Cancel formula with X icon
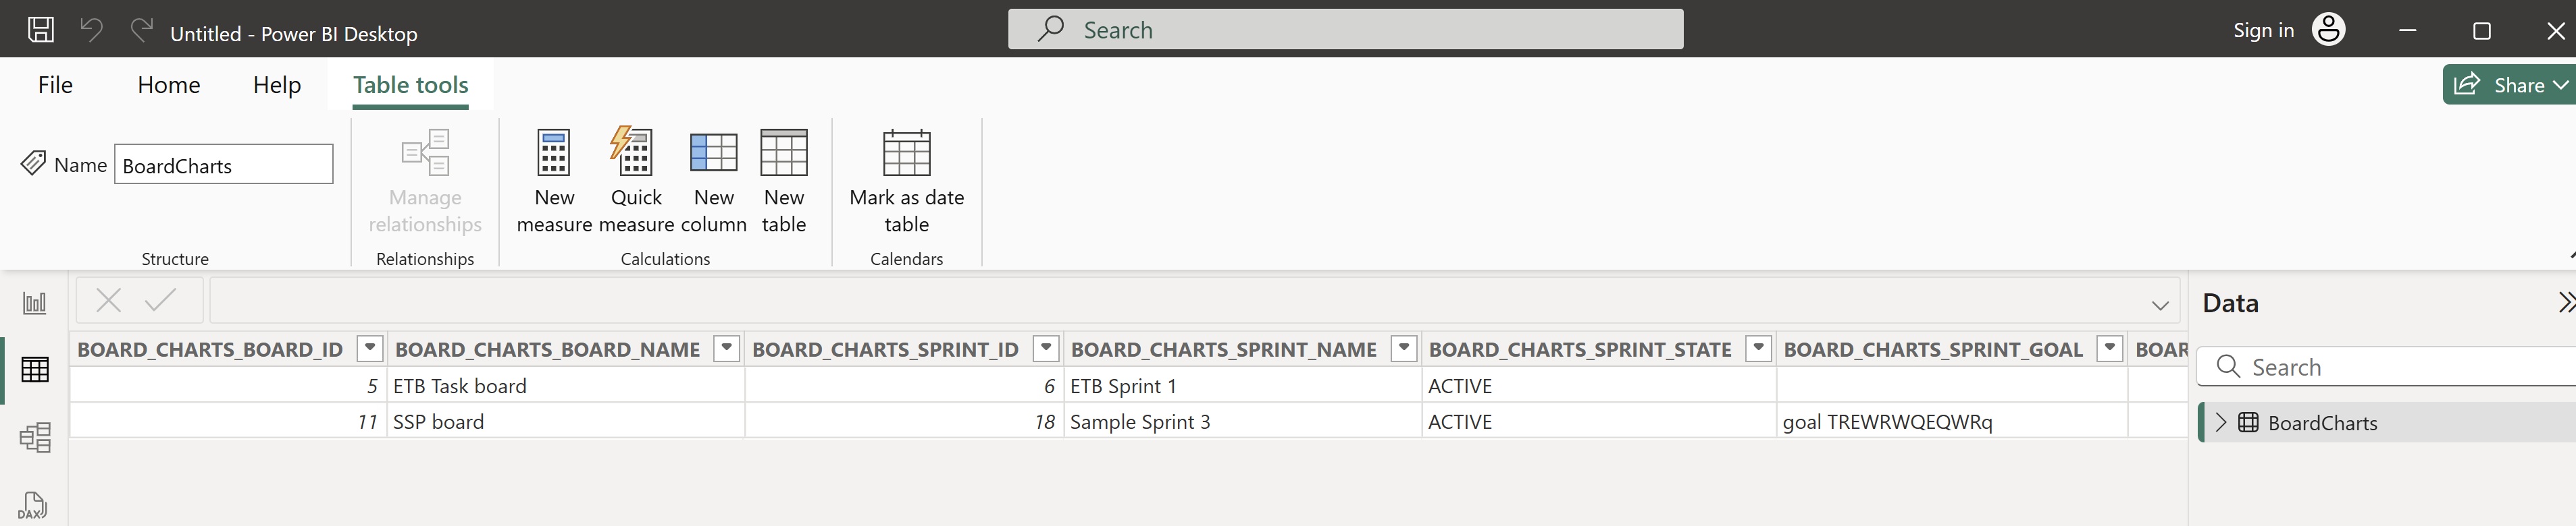This screenshot has height=526, width=2576. [109, 299]
